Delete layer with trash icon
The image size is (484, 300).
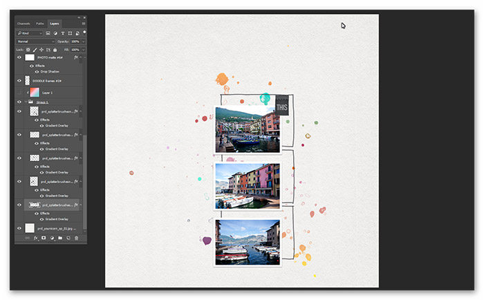[76, 238]
